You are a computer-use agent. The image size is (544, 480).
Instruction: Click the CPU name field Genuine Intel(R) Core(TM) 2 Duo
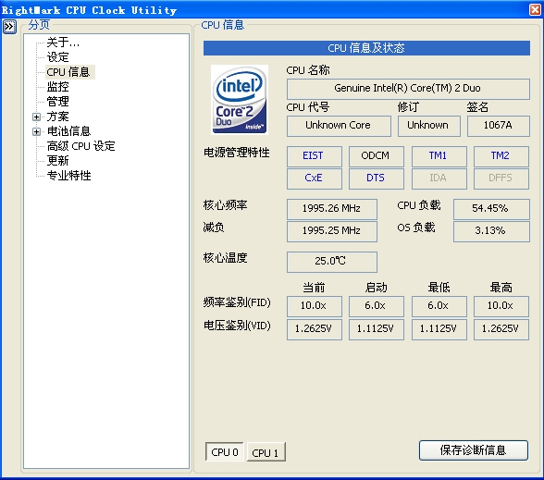point(408,89)
